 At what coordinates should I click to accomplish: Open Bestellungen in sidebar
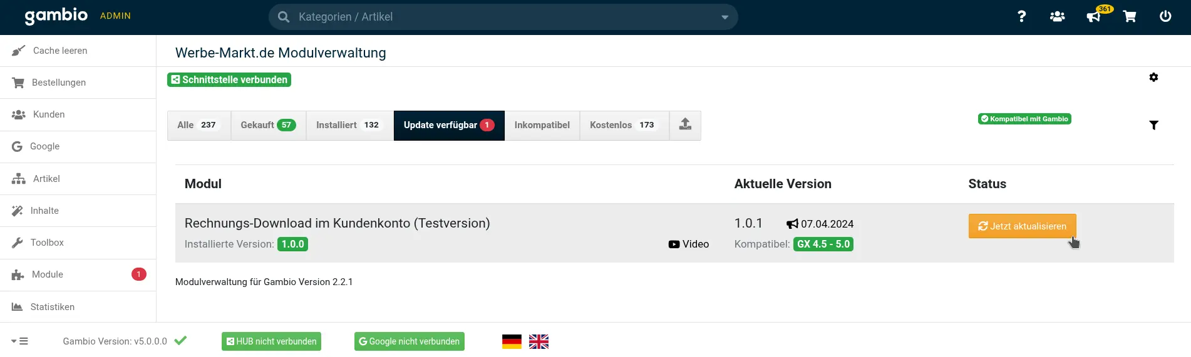point(78,83)
